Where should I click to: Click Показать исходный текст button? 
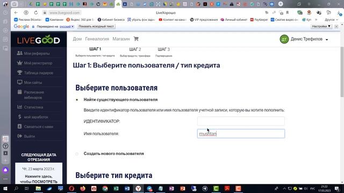96,26
